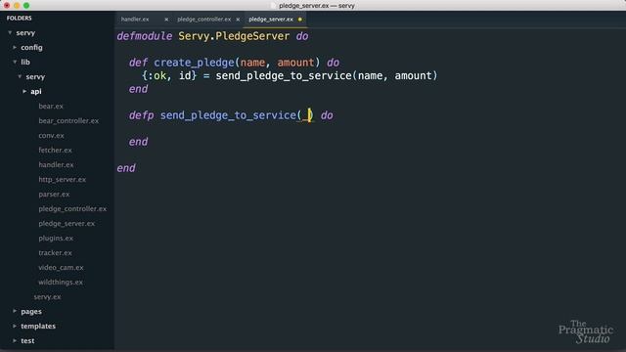The width and height of the screenshot is (626, 352).
Task: Open http_server.ex in the sidebar
Action: [63, 180]
